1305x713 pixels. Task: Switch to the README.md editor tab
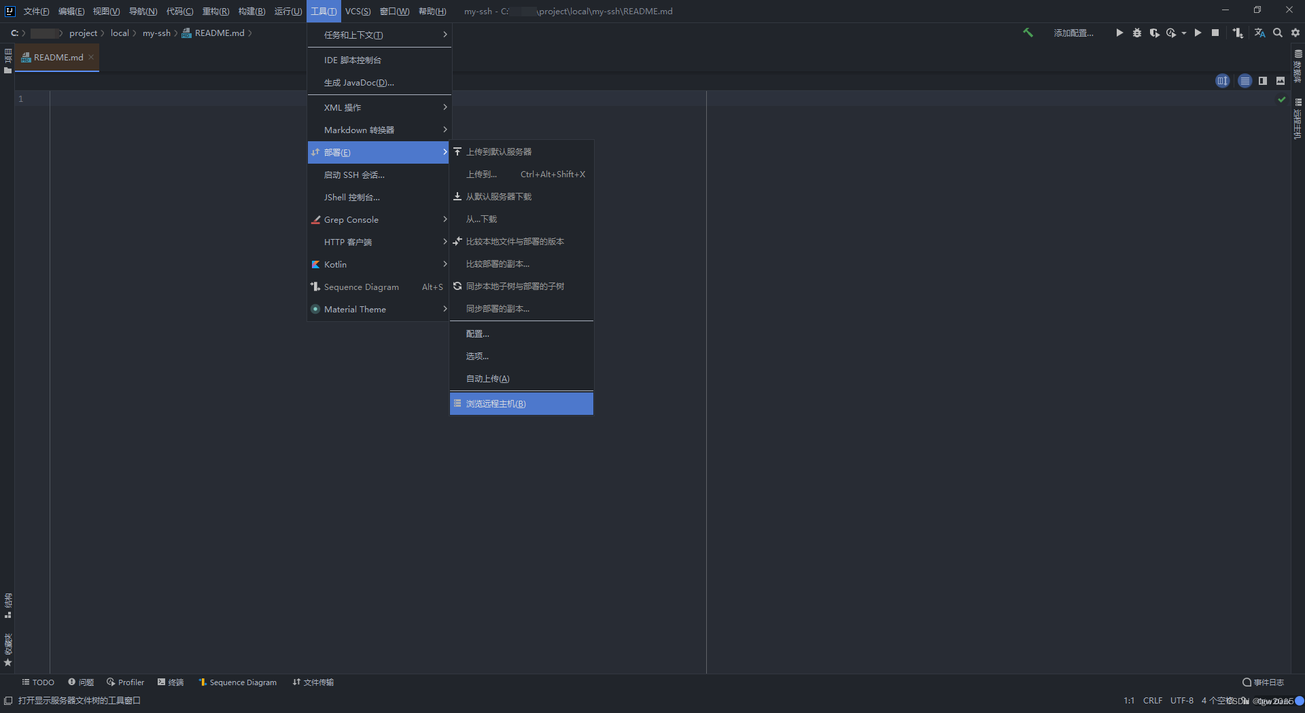coord(57,57)
